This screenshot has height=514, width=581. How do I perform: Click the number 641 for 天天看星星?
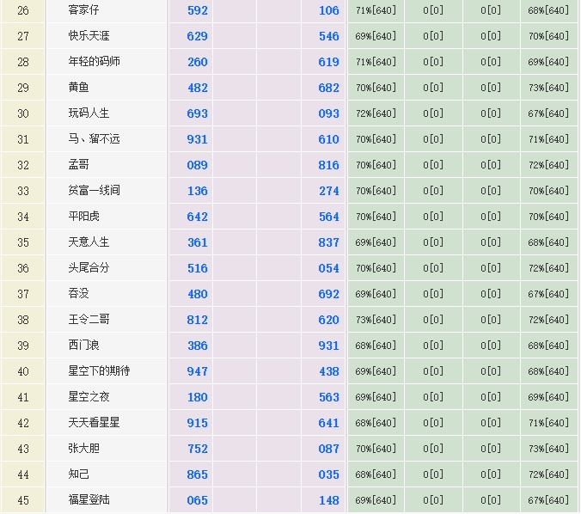328,423
